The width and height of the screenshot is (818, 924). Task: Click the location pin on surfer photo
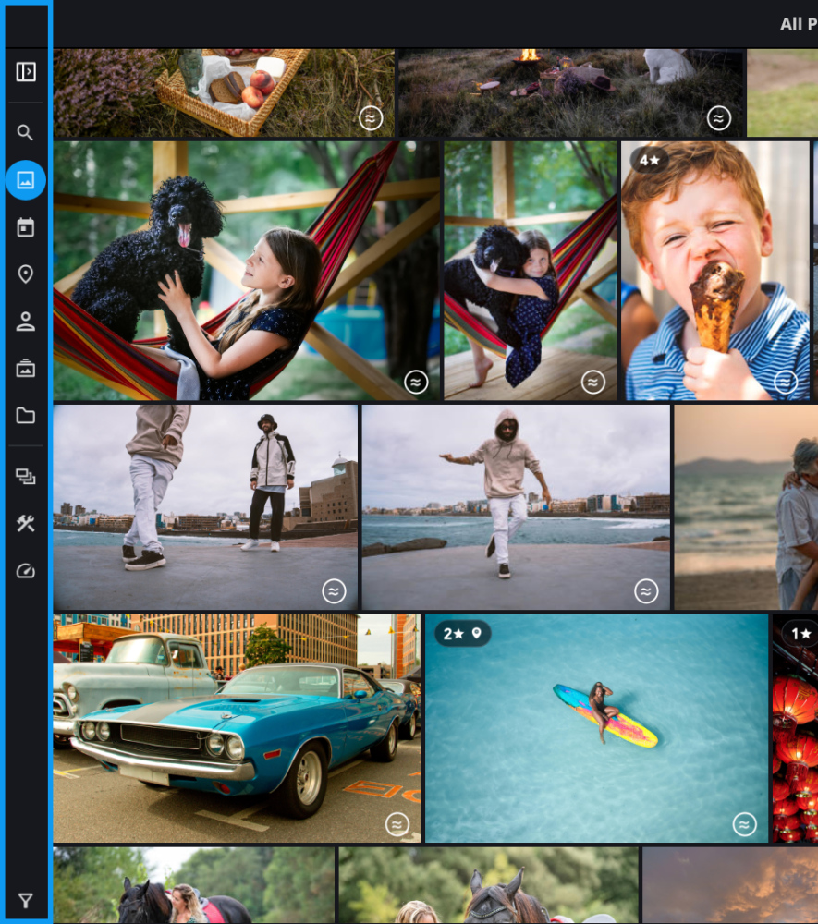point(477,634)
